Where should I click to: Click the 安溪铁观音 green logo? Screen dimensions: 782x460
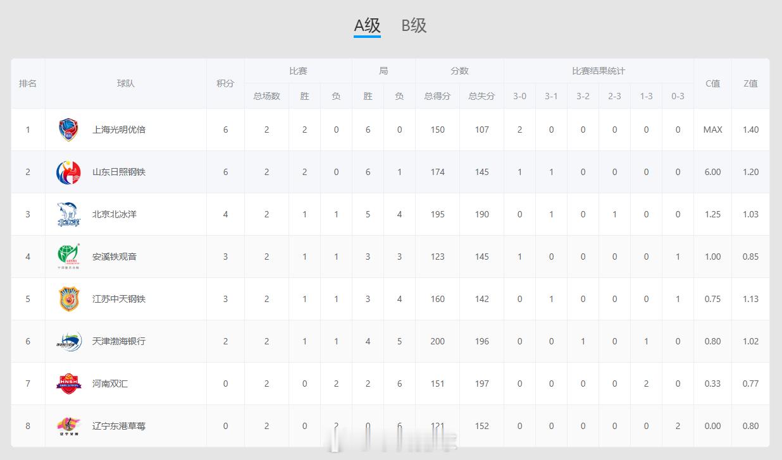(68, 257)
